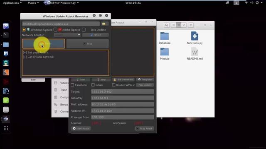The height and width of the screenshot is (149, 266).
Task: Click the red Adobe icon
Action: pos(60,30)
